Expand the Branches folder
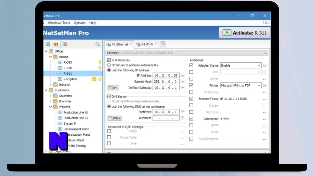This screenshot has width=314, height=176. pyautogui.click(x=51, y=101)
